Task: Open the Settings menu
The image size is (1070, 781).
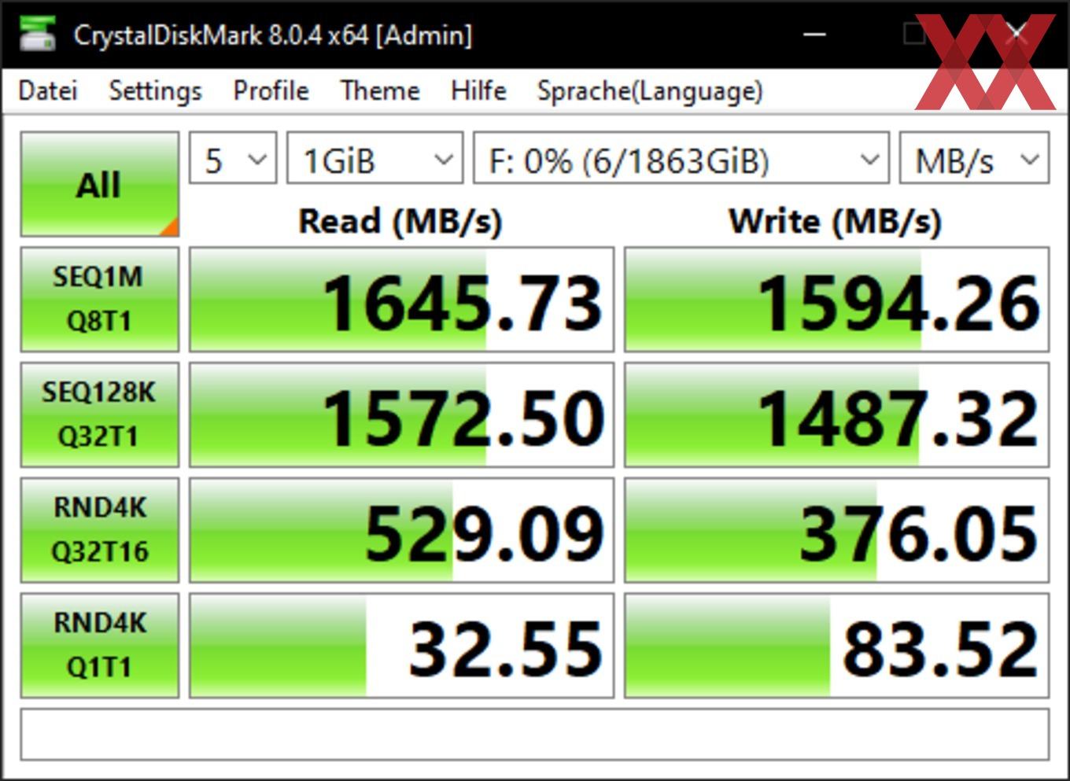Action: 155,91
